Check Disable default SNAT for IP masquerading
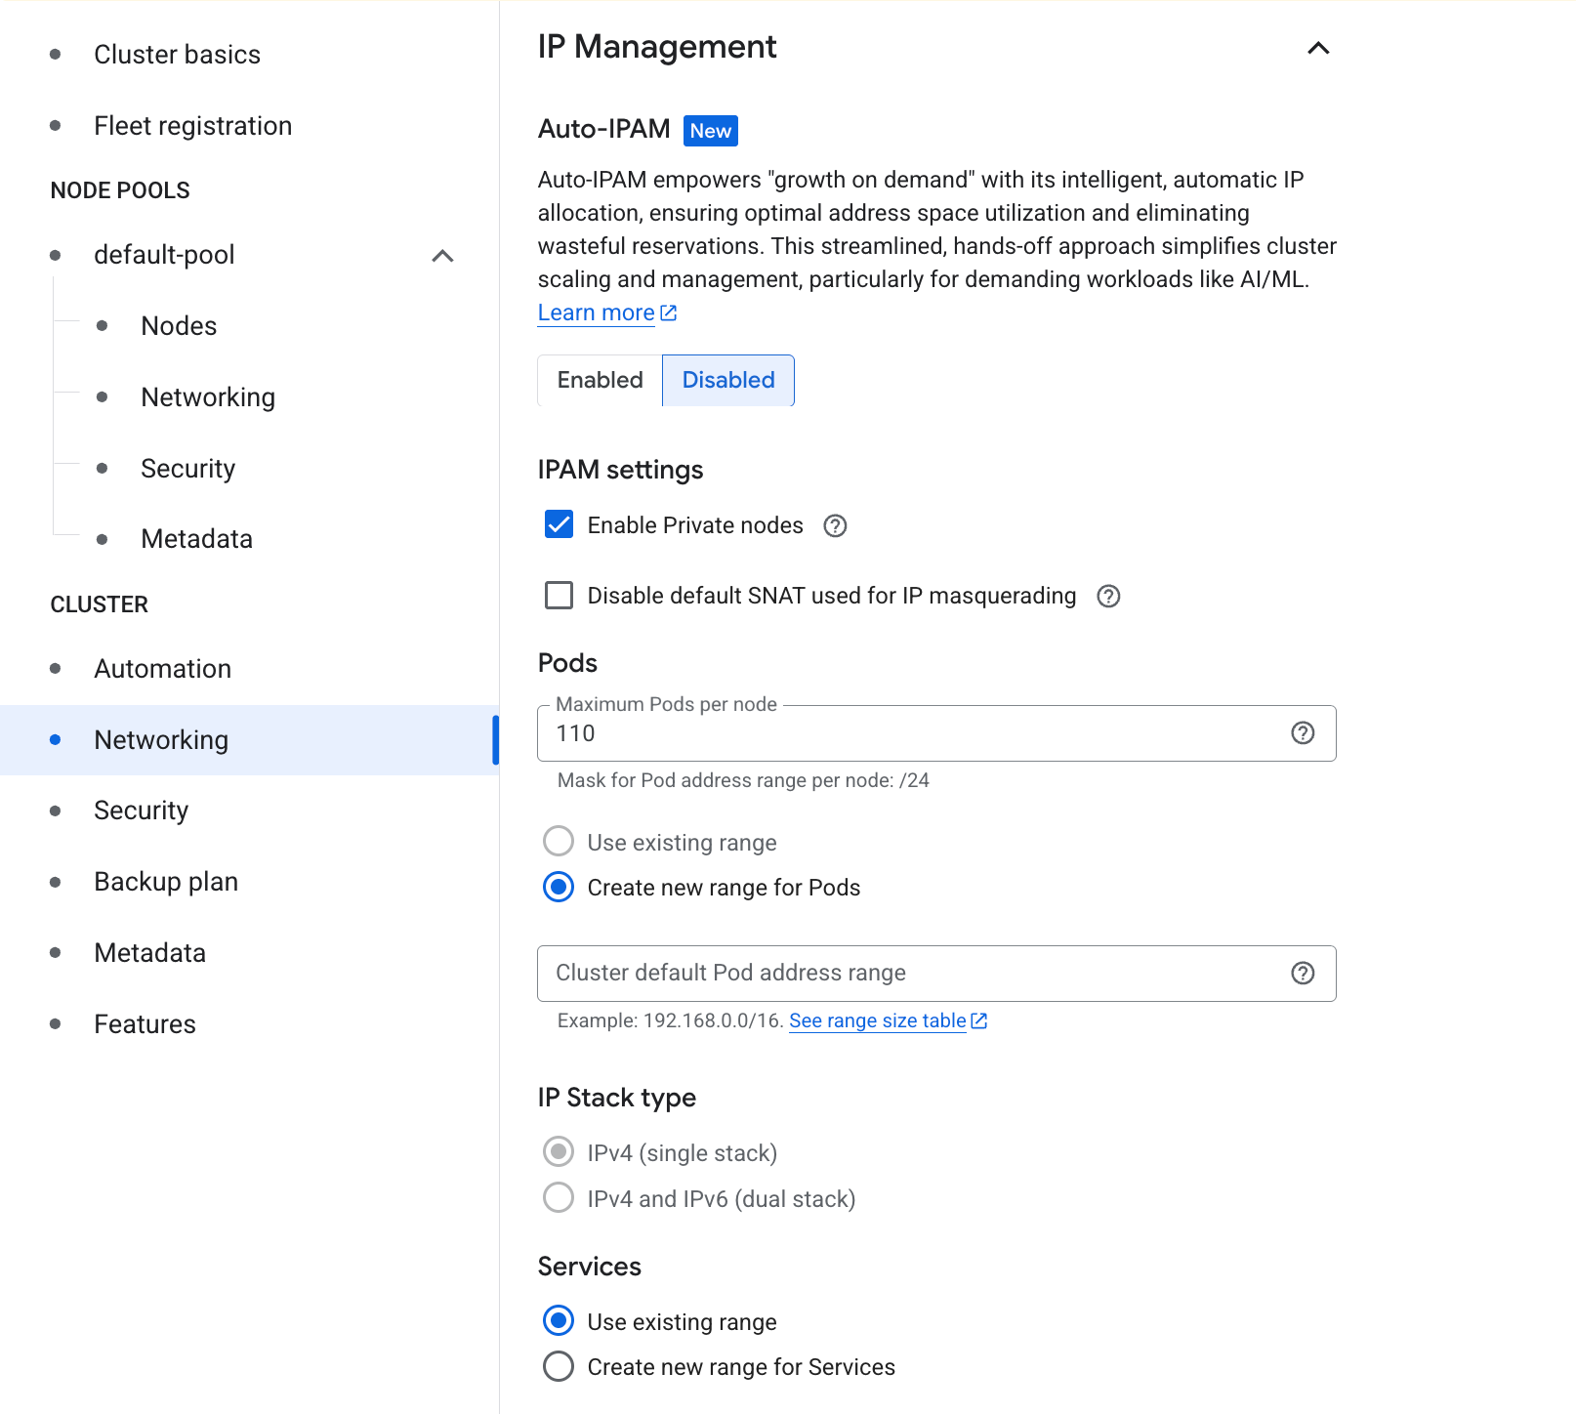 click(x=560, y=596)
